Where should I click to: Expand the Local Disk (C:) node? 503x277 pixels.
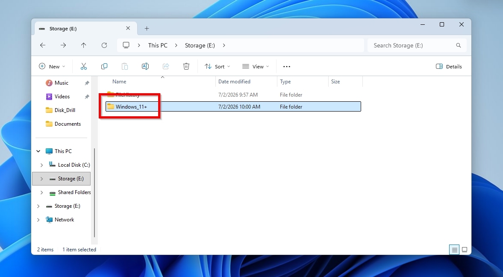coord(42,165)
